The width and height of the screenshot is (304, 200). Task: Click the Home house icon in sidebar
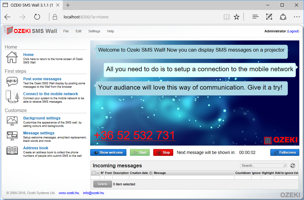(12, 57)
